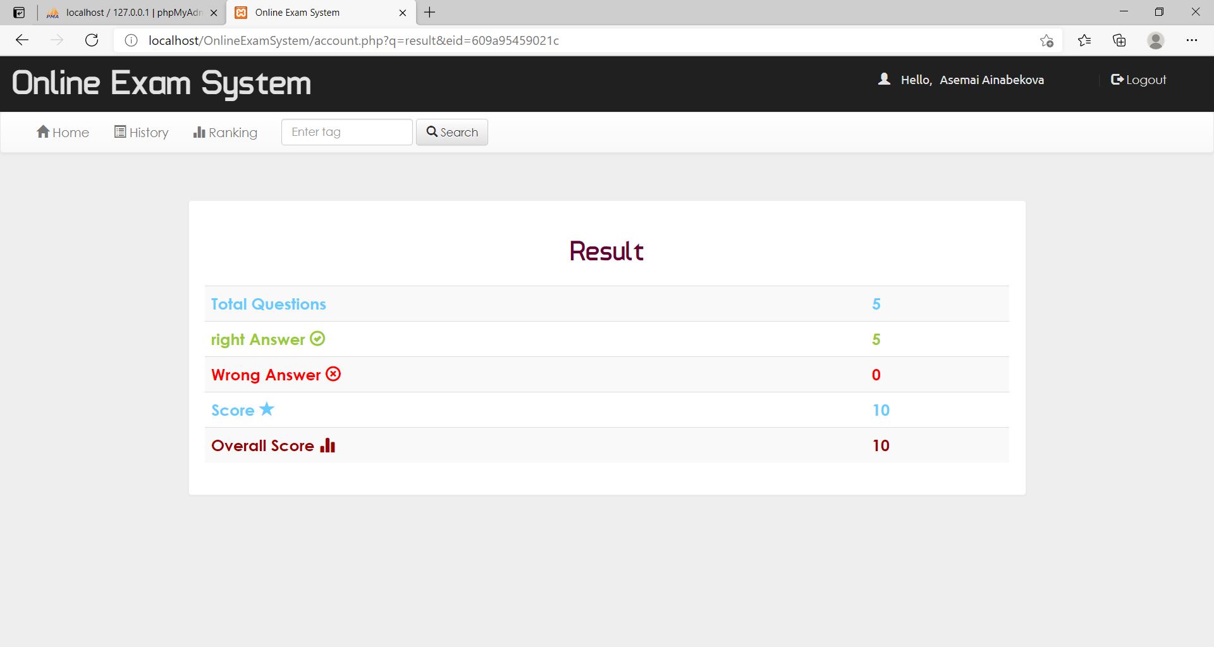Switch to the phpMyAdmin tab
Viewport: 1214px width, 647px height.
point(133,13)
